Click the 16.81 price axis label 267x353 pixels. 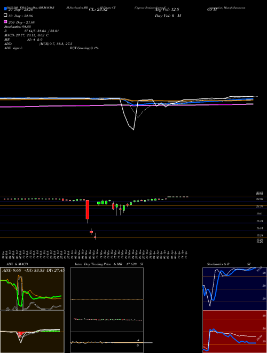click(260, 228)
